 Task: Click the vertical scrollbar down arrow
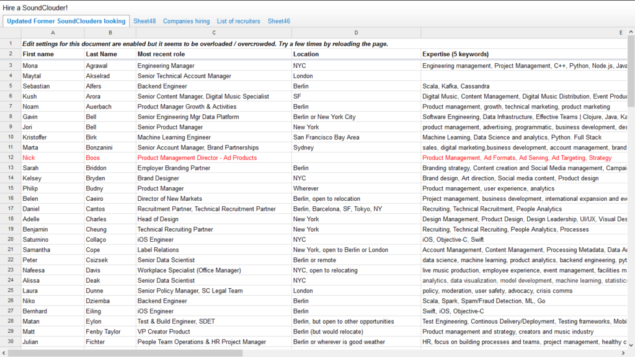[631, 345]
